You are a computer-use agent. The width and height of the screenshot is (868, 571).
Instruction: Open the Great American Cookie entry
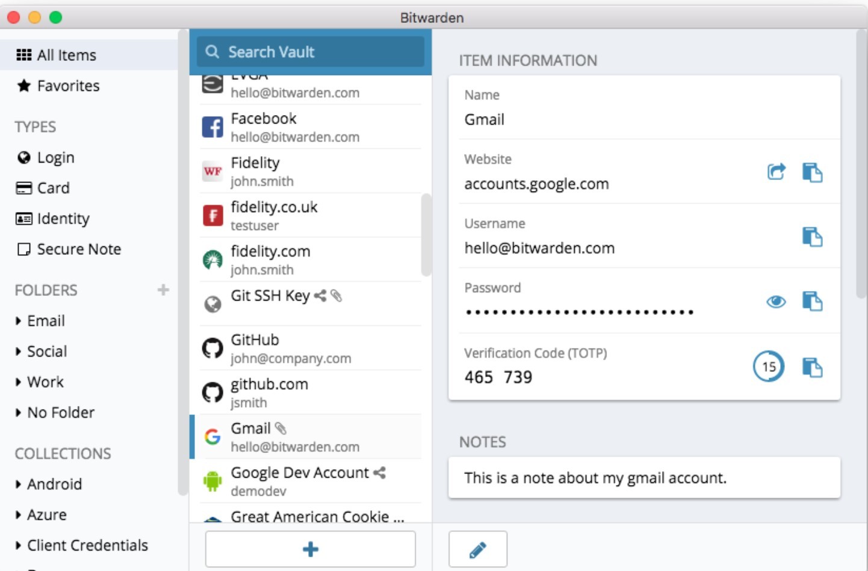pos(311,513)
